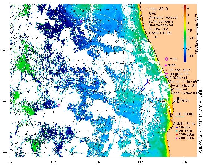Screen dimensions: 204x165
Task: Click the (0.1m contours) text
Action: 161,21
